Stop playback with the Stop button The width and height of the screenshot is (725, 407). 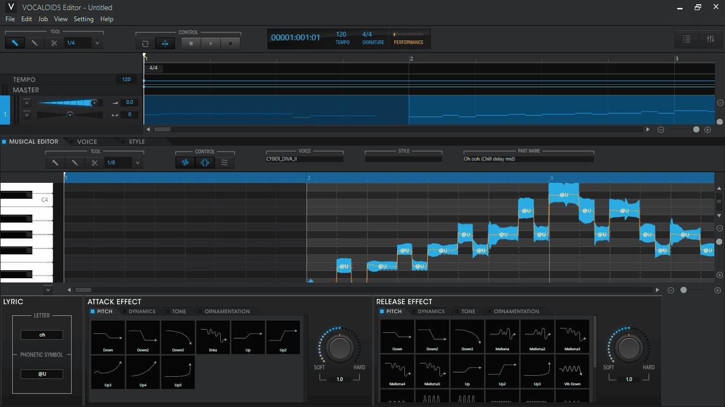pyautogui.click(x=191, y=43)
